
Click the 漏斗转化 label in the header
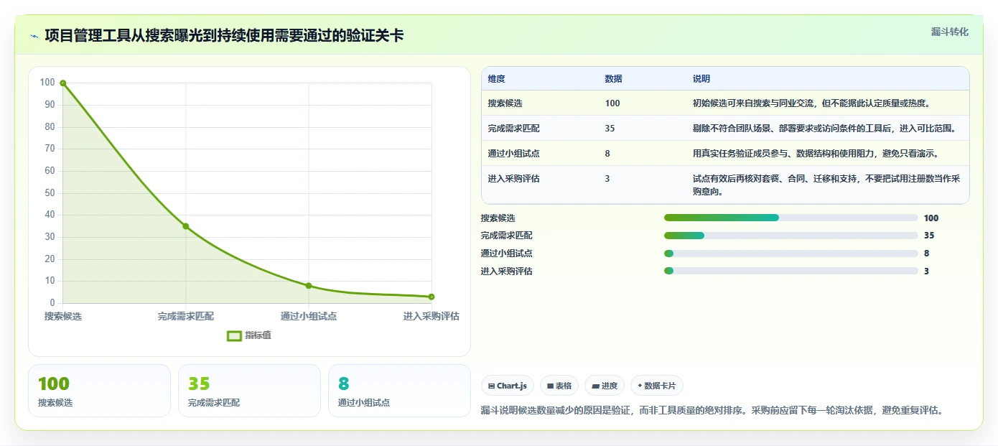coord(950,32)
